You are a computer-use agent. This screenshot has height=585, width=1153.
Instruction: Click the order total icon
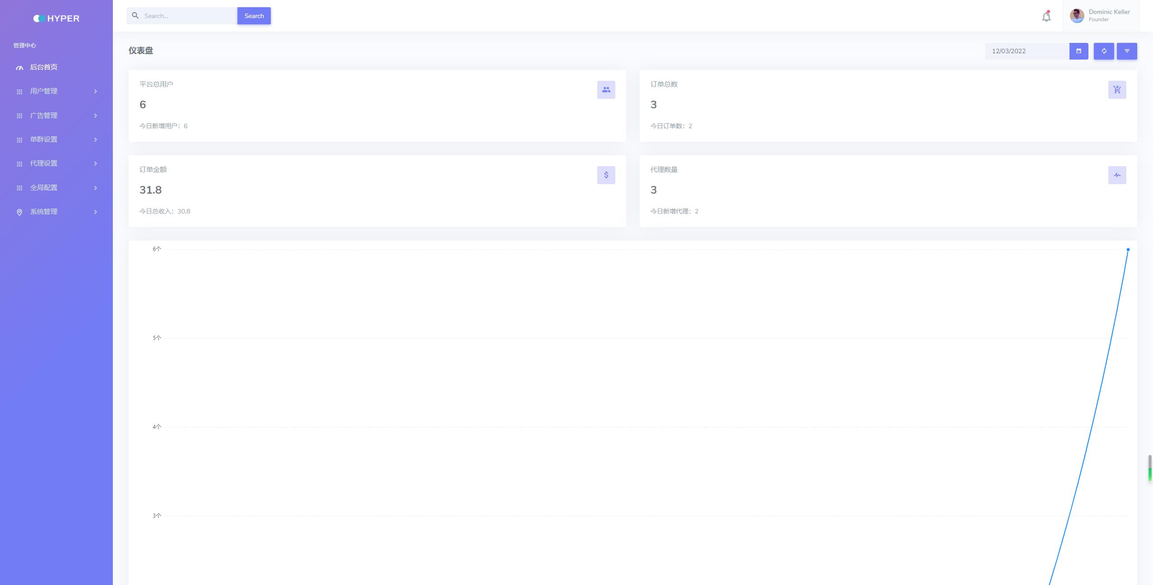1117,89
